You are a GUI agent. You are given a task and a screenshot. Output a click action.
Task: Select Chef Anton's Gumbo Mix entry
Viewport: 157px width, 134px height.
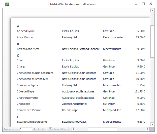(32, 79)
